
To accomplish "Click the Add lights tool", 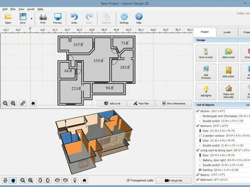I will pyautogui.click(x=206, y=91).
